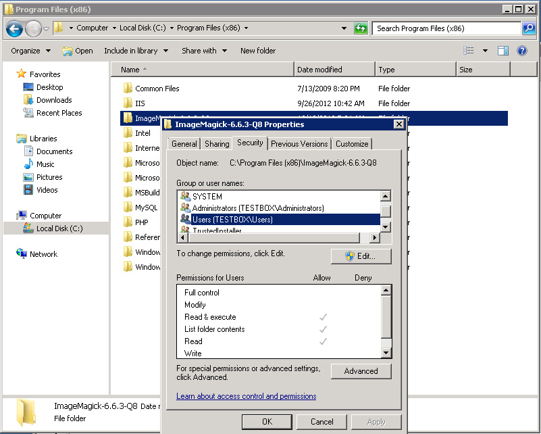The image size is (541, 434).
Task: Select the Users (TESTBOX\Users) entry
Action: click(x=280, y=219)
